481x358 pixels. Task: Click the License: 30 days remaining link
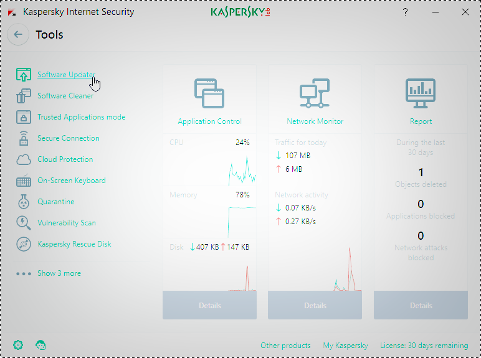point(424,346)
